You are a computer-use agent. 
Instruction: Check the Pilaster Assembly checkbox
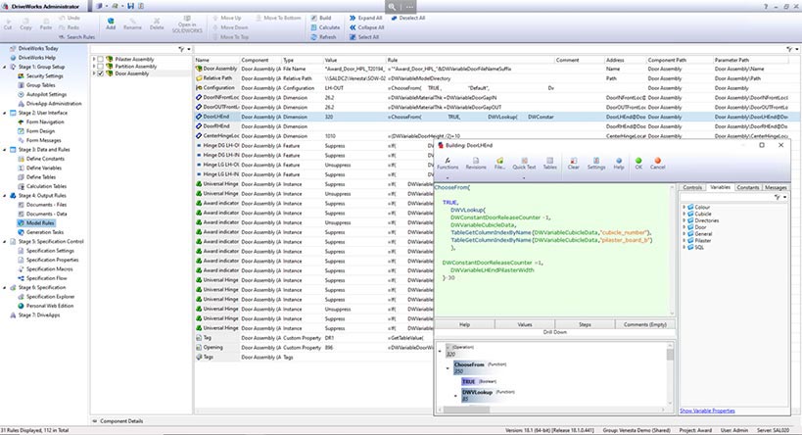(100, 60)
